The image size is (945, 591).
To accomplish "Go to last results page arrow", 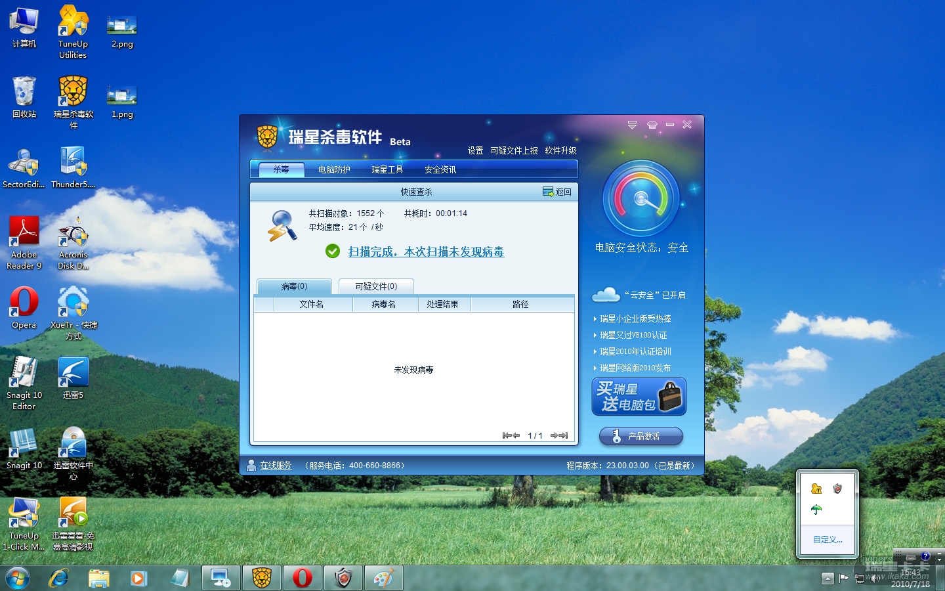I will 564,435.
